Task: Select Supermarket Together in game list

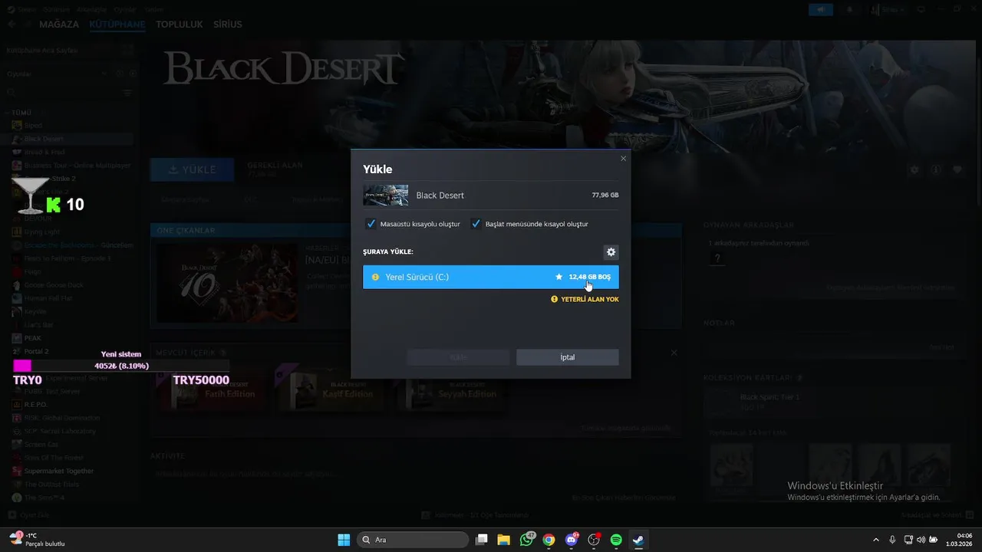Action: pos(59,471)
